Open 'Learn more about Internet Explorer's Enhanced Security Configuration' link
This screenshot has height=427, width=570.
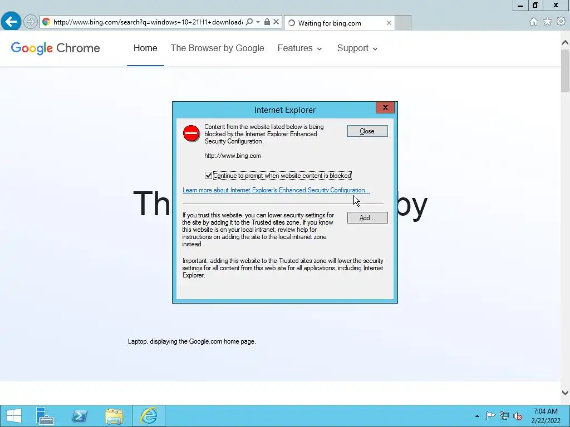click(276, 190)
